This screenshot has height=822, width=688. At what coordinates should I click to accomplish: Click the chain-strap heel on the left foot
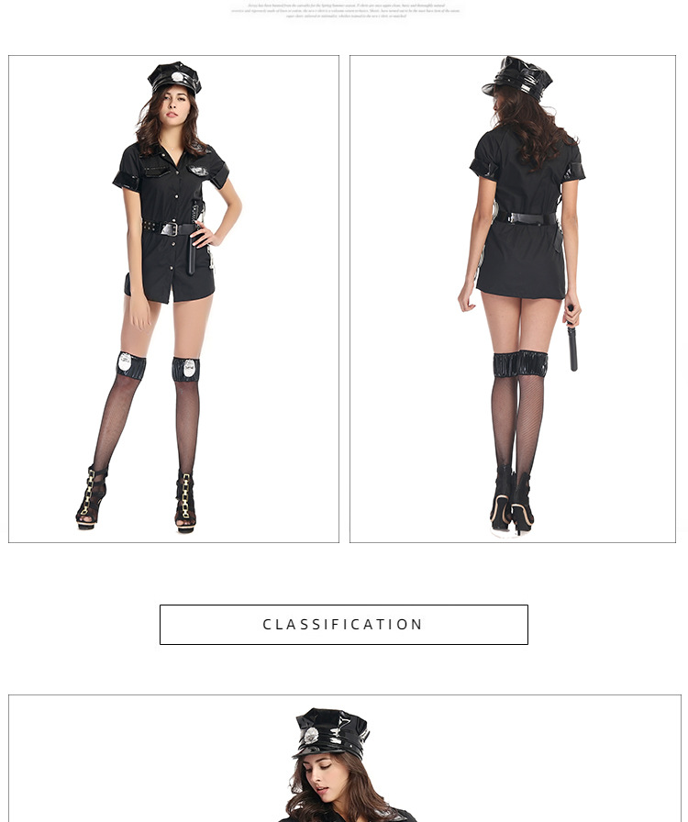pyautogui.click(x=91, y=497)
